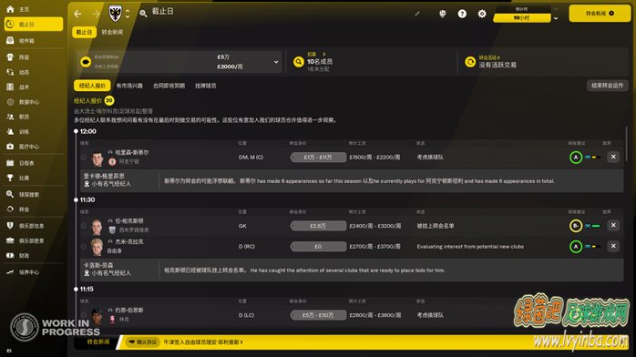Click the £5万 - £50万 value pill
Screen dimensions: 636x357
(x=318, y=315)
